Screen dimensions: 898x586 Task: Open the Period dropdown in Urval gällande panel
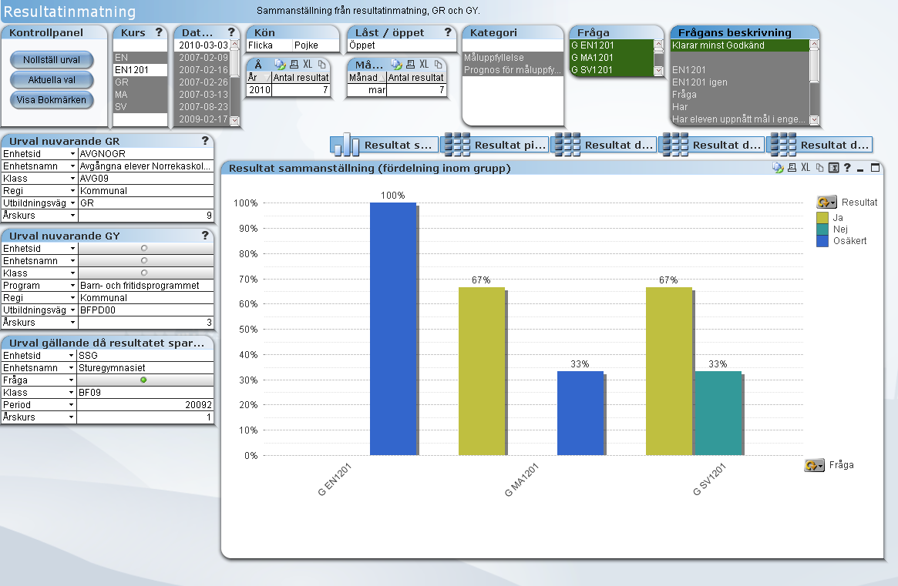point(72,405)
